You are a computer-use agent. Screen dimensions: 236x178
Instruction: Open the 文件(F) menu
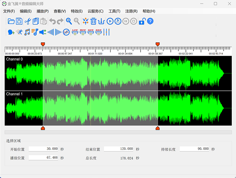(x=9, y=11)
